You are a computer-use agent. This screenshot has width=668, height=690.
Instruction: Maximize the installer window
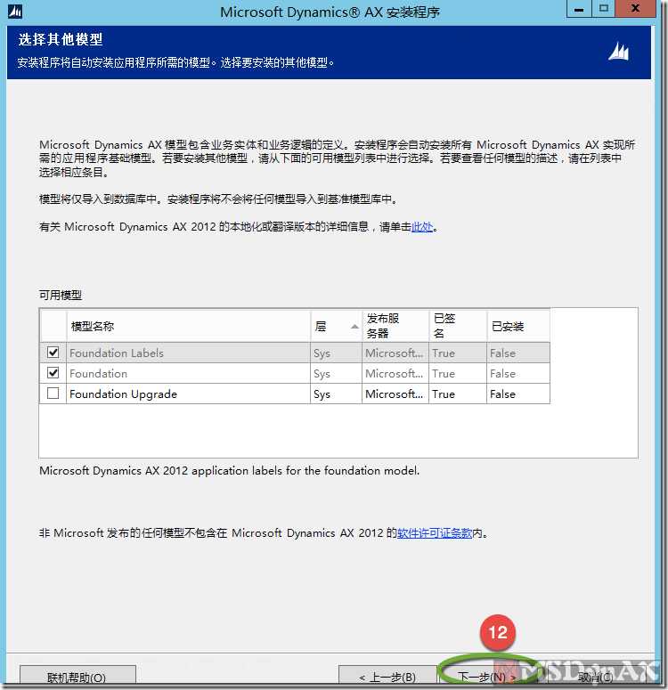[604, 9]
